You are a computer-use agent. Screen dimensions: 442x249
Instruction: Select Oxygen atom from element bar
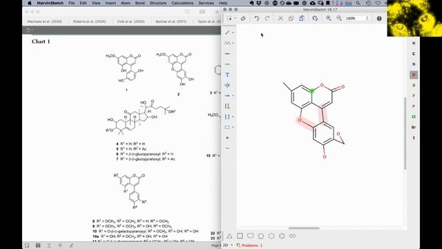[x=414, y=75]
